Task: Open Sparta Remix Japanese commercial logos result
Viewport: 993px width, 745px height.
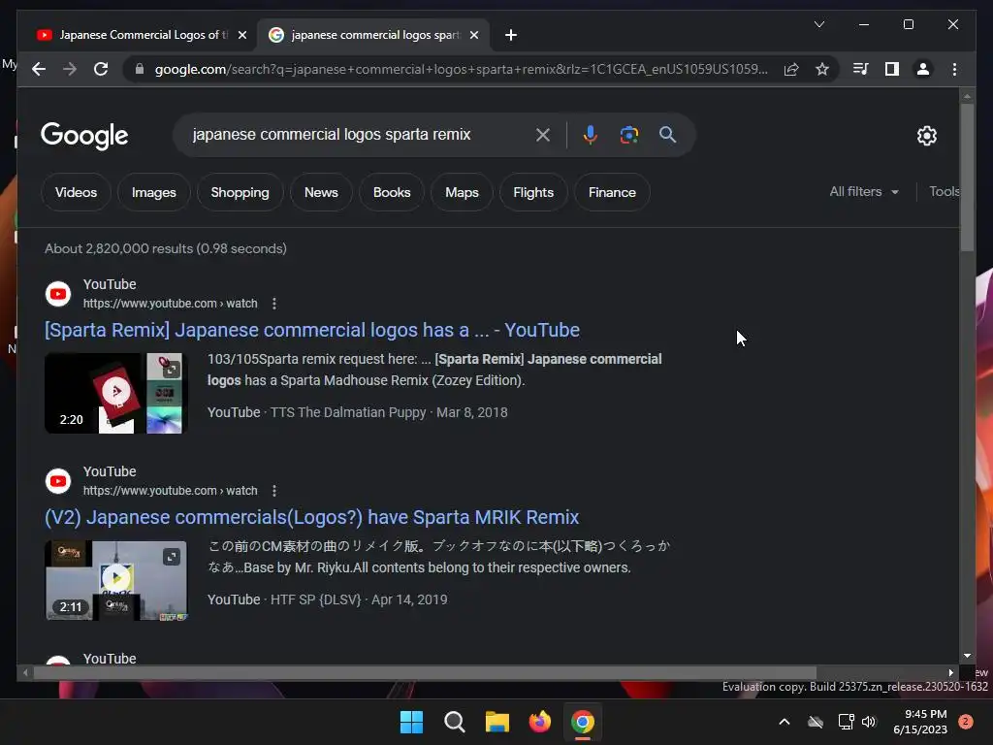Action: click(x=312, y=330)
